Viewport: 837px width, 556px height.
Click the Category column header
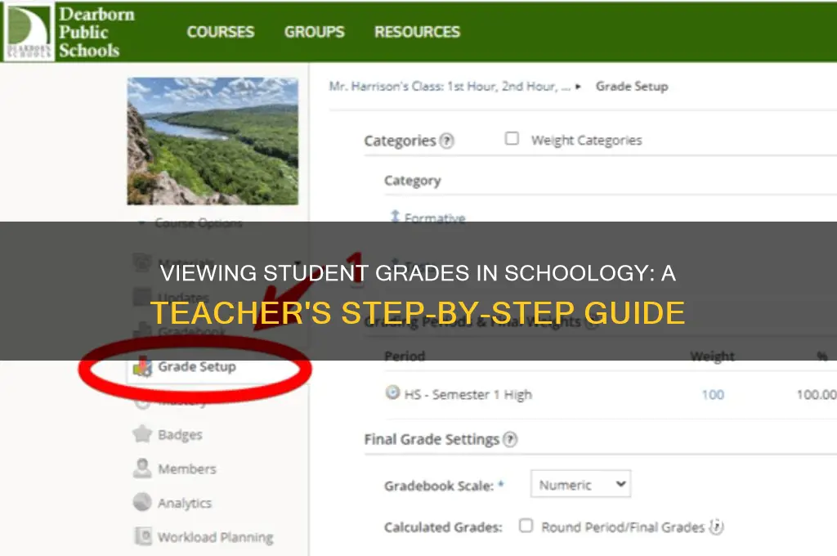(x=413, y=181)
